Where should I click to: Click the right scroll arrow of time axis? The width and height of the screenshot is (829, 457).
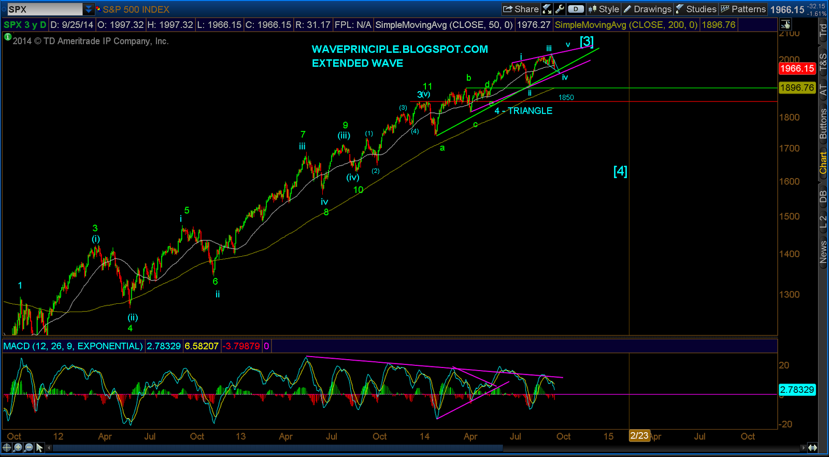pos(804,448)
